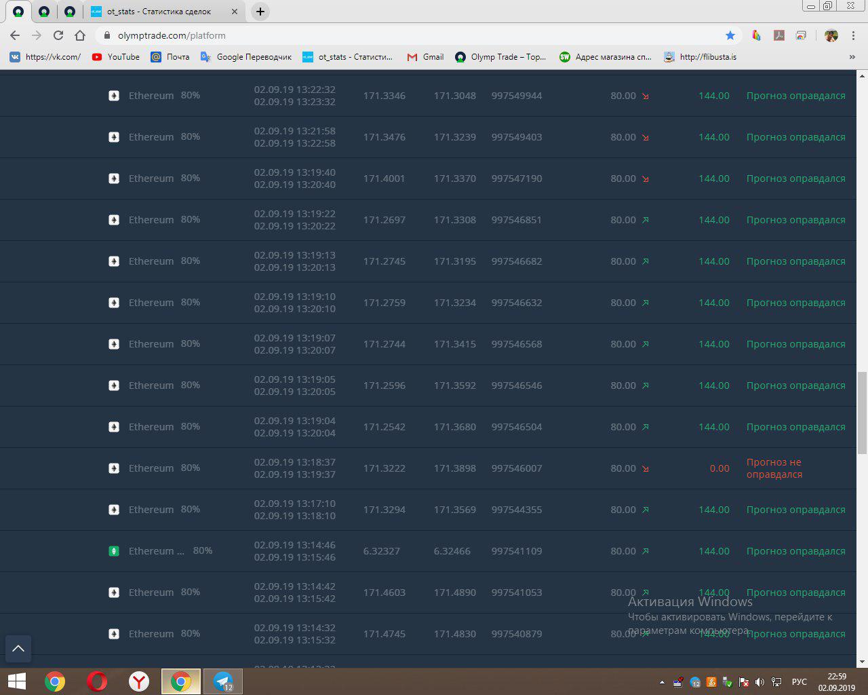The width and height of the screenshot is (868, 695).
Task: Open Yandex Browser from taskbar
Action: (139, 681)
